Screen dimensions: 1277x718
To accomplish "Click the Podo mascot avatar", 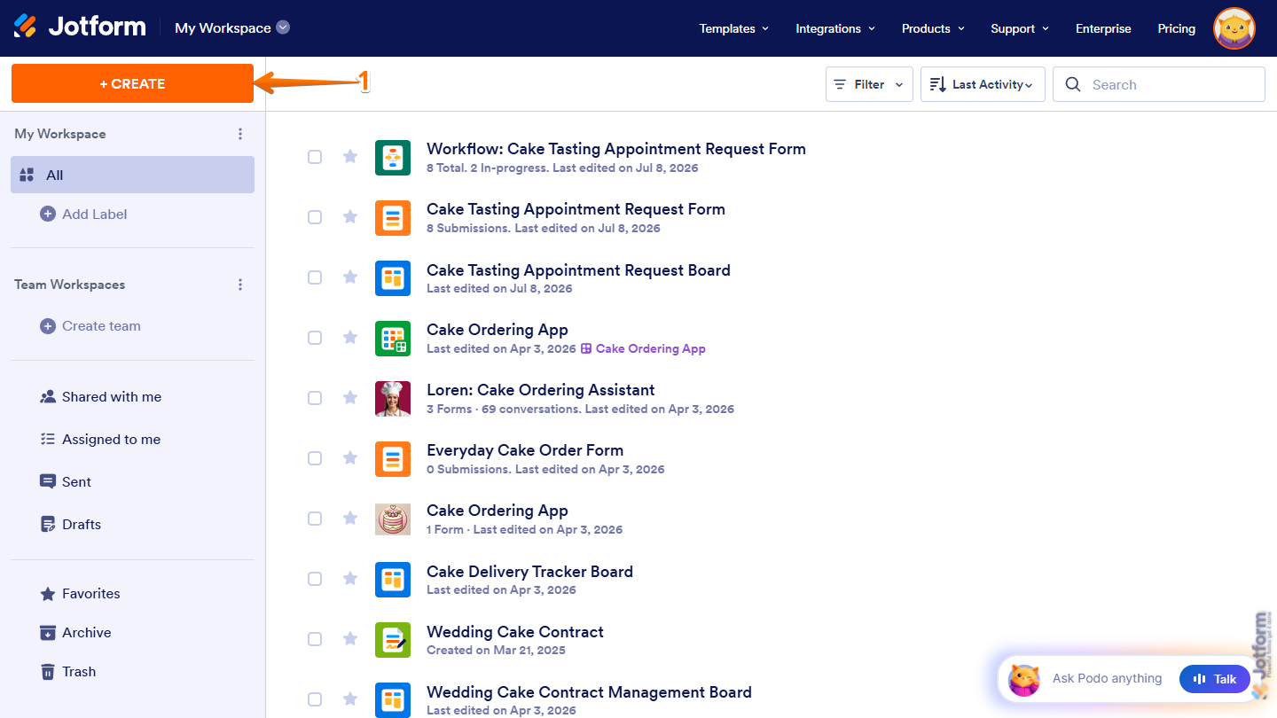I will click(1024, 680).
